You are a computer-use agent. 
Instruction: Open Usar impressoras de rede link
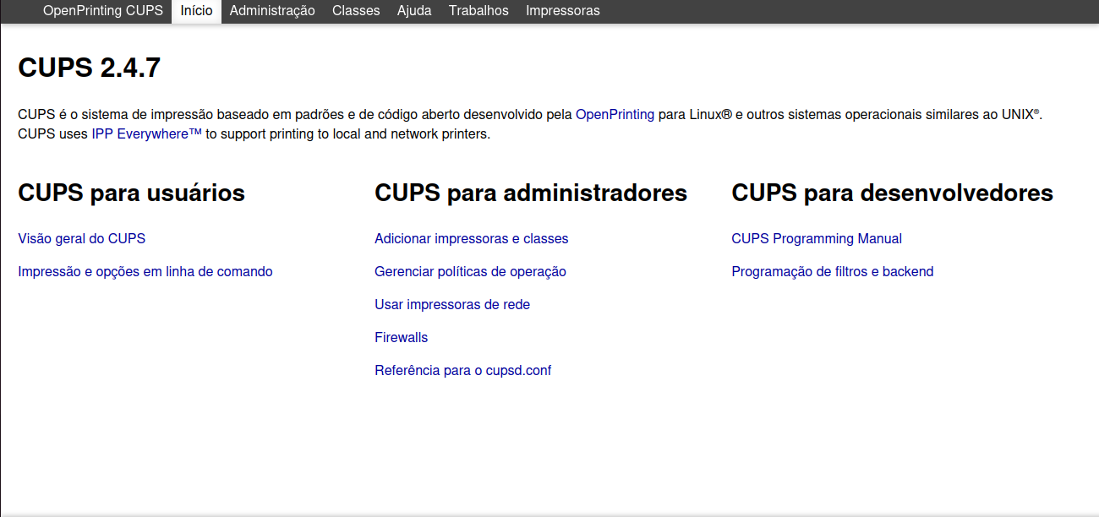[452, 304]
